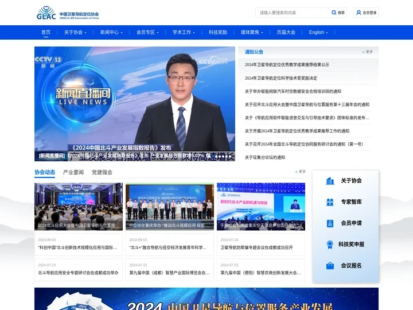
Task: Open the English language dropdown
Action: click(318, 32)
